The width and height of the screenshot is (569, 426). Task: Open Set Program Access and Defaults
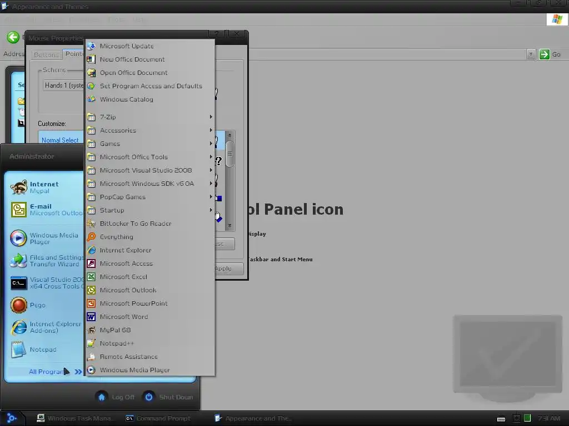(x=150, y=86)
